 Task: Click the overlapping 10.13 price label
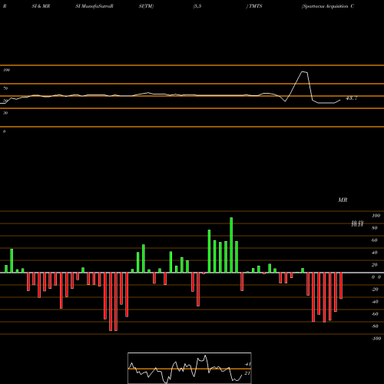[357, 225]
